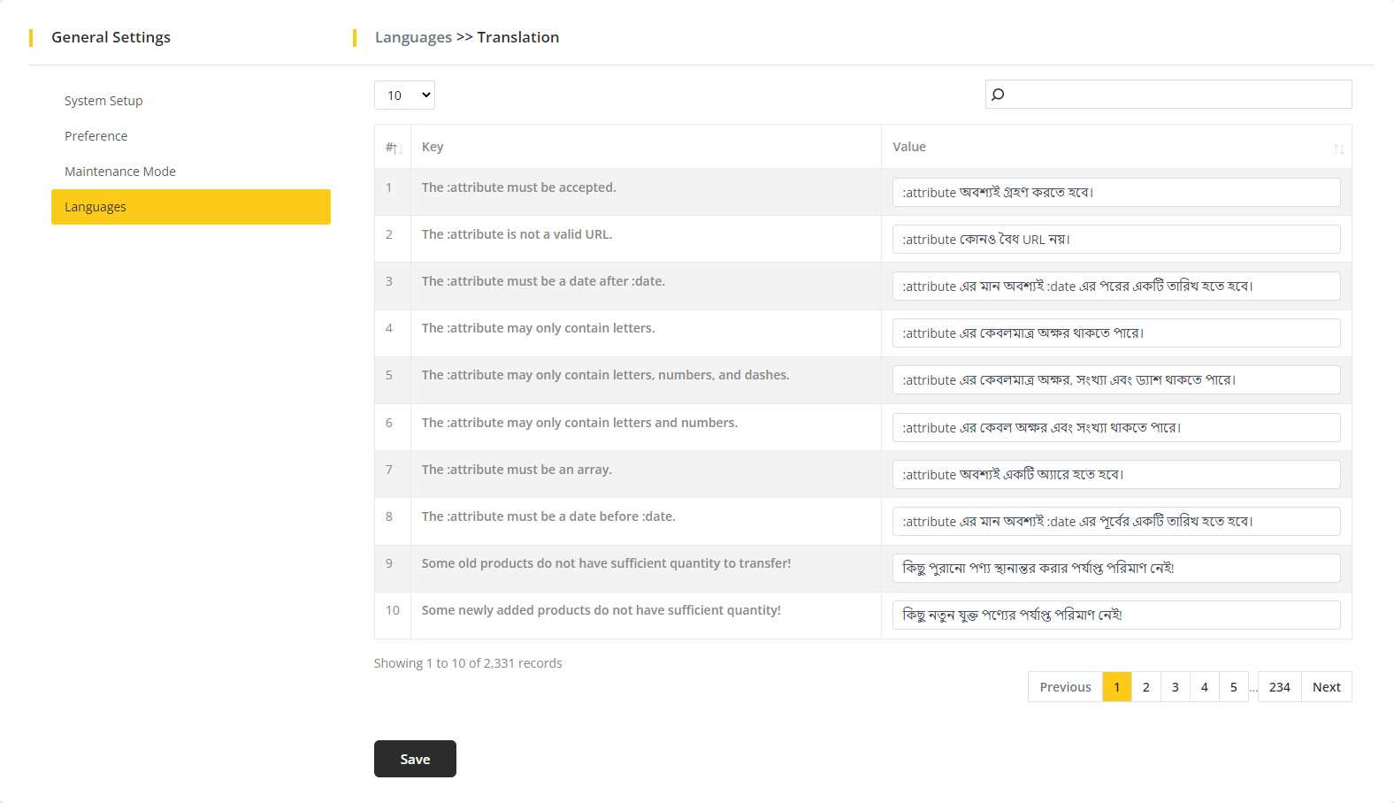
Task: Jump to page 2
Action: pos(1145,687)
